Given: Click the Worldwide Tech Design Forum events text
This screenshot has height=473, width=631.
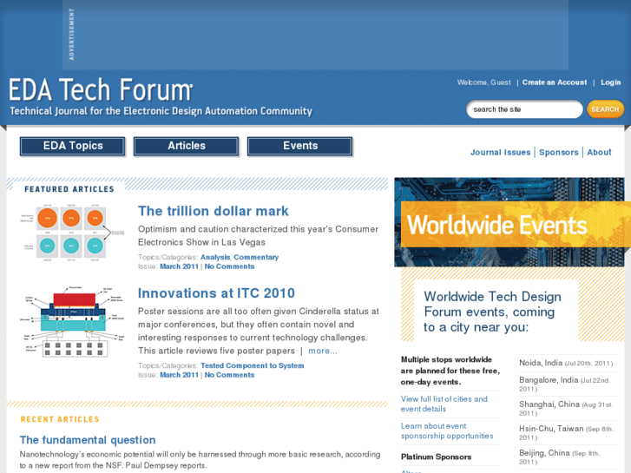Looking at the screenshot, I should [492, 312].
